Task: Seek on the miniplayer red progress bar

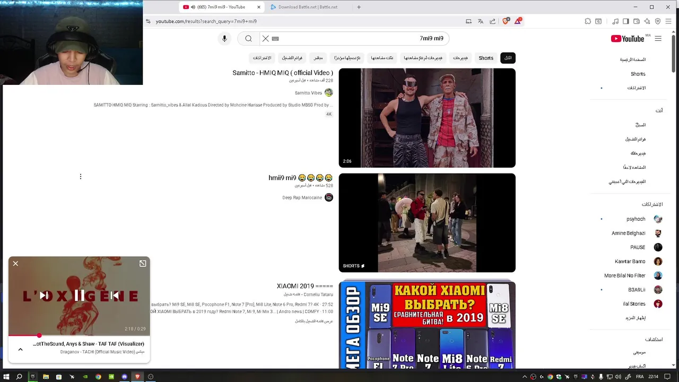Action: 79,335
